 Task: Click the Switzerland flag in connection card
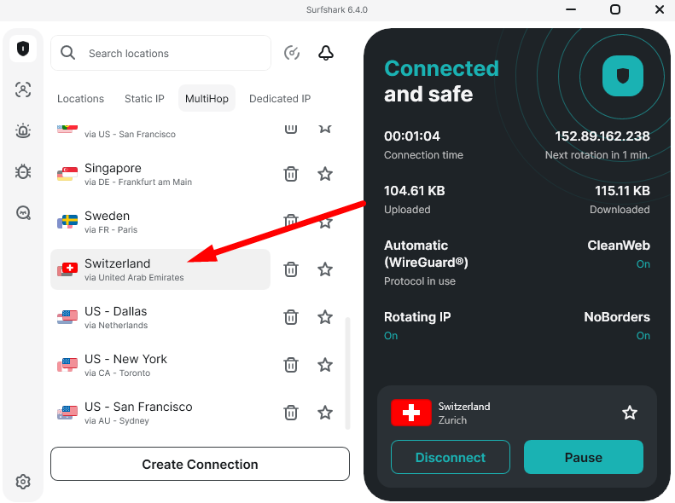[411, 413]
